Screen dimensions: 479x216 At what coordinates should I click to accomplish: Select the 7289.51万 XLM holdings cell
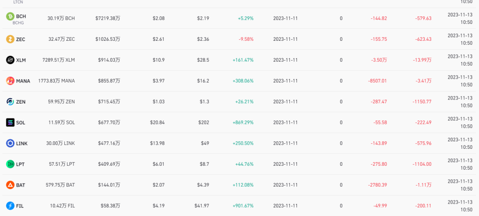[59, 60]
